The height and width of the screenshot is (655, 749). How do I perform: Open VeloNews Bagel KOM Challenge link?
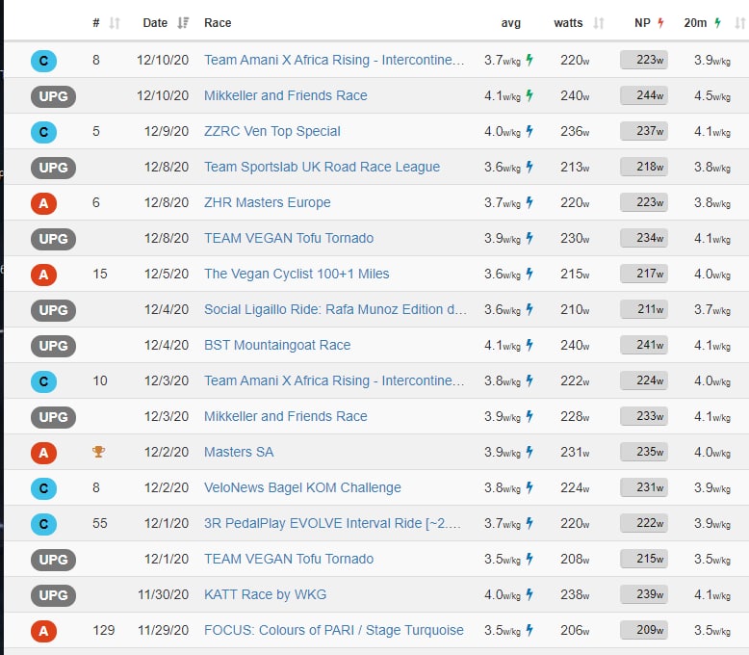coord(302,487)
